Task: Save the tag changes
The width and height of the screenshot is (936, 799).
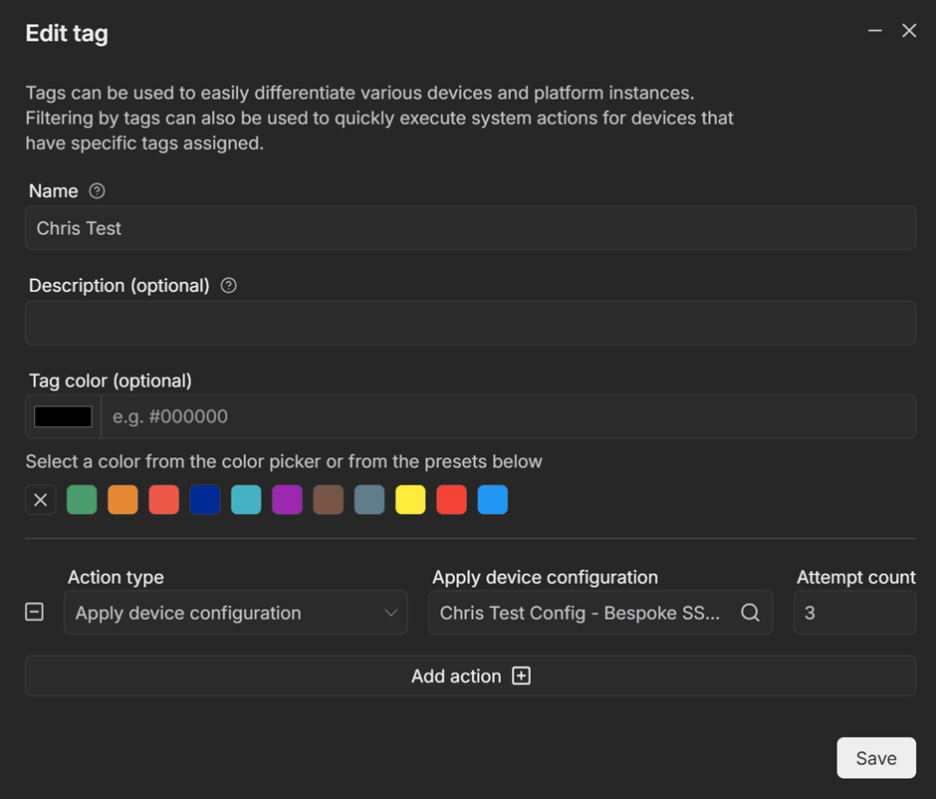Action: [x=875, y=758]
